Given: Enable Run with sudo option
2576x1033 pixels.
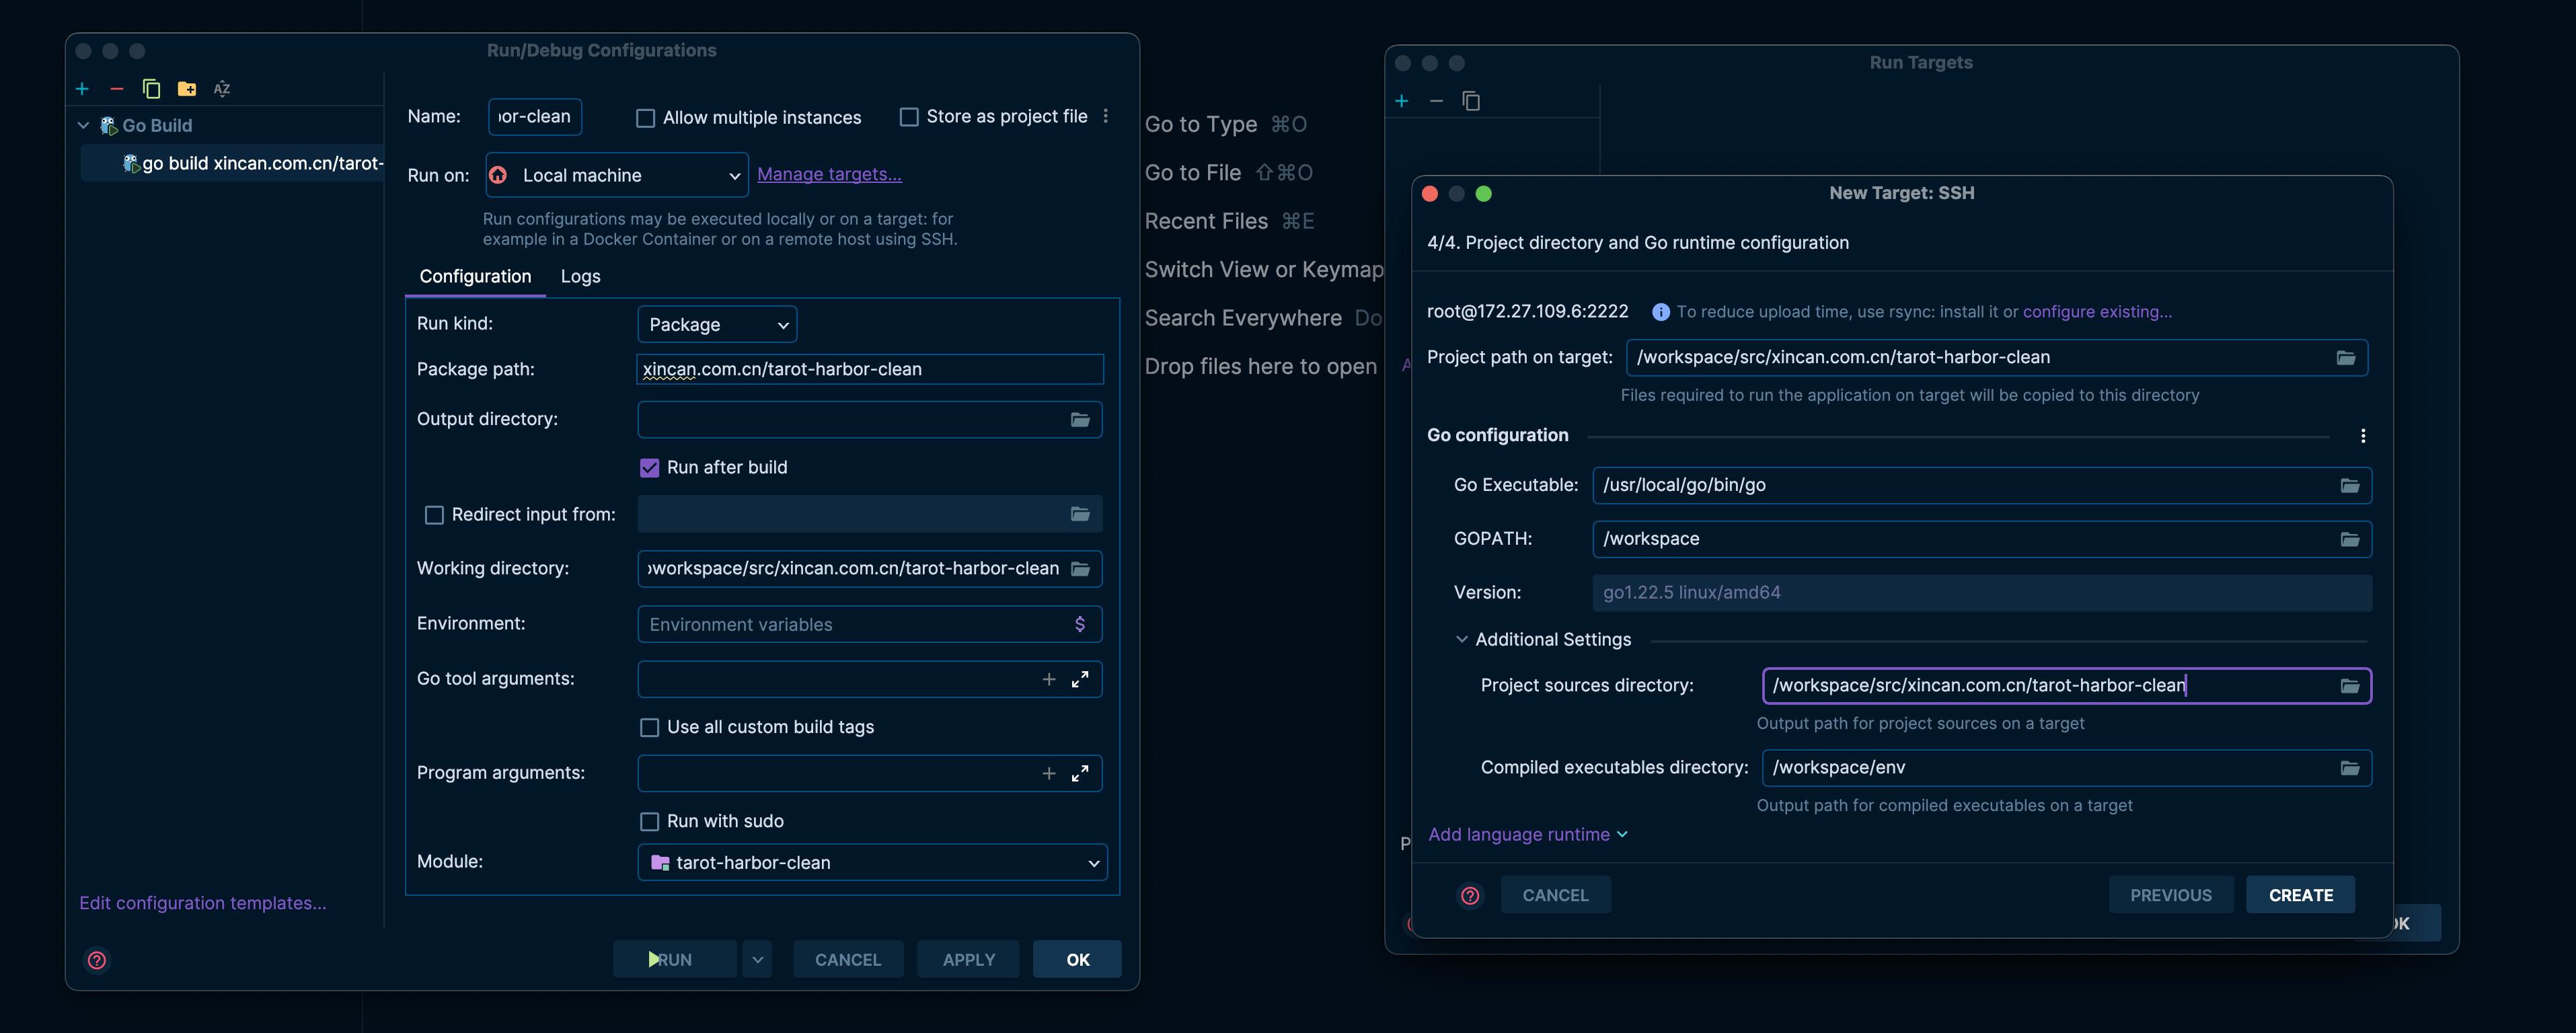Looking at the screenshot, I should click(x=650, y=822).
